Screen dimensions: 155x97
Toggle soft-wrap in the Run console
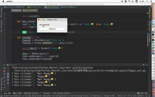[x=8, y=74]
